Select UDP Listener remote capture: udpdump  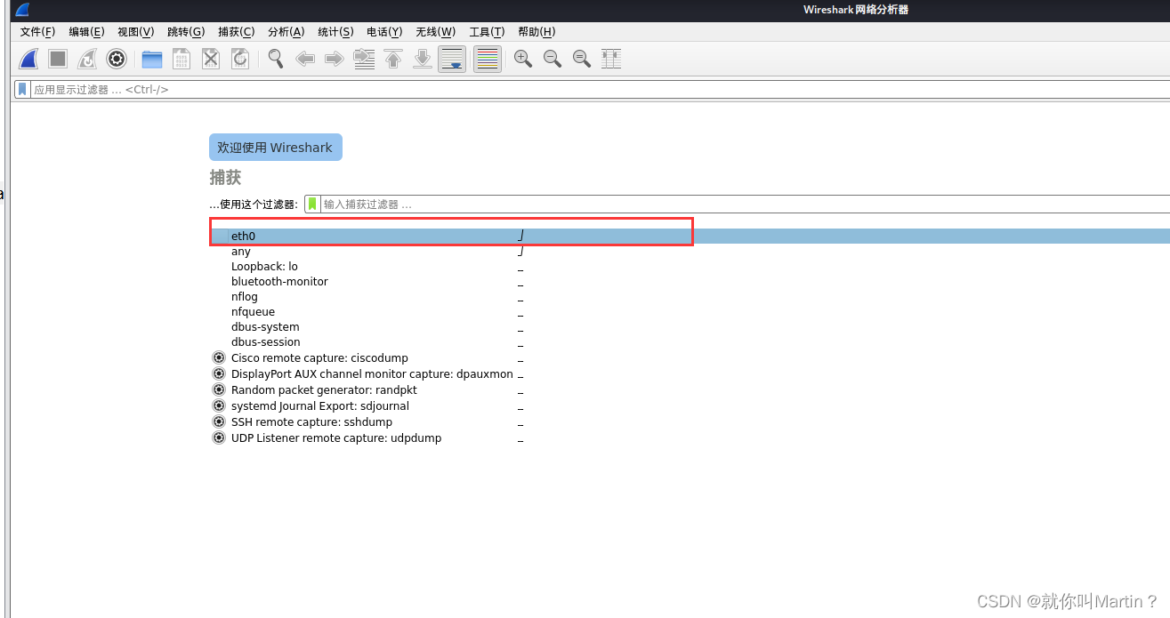coord(336,438)
